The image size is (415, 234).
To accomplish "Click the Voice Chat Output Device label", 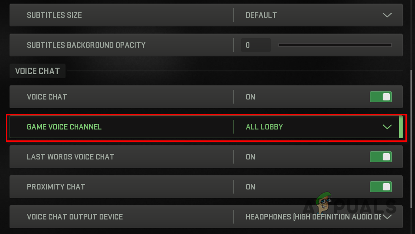I will [x=75, y=217].
